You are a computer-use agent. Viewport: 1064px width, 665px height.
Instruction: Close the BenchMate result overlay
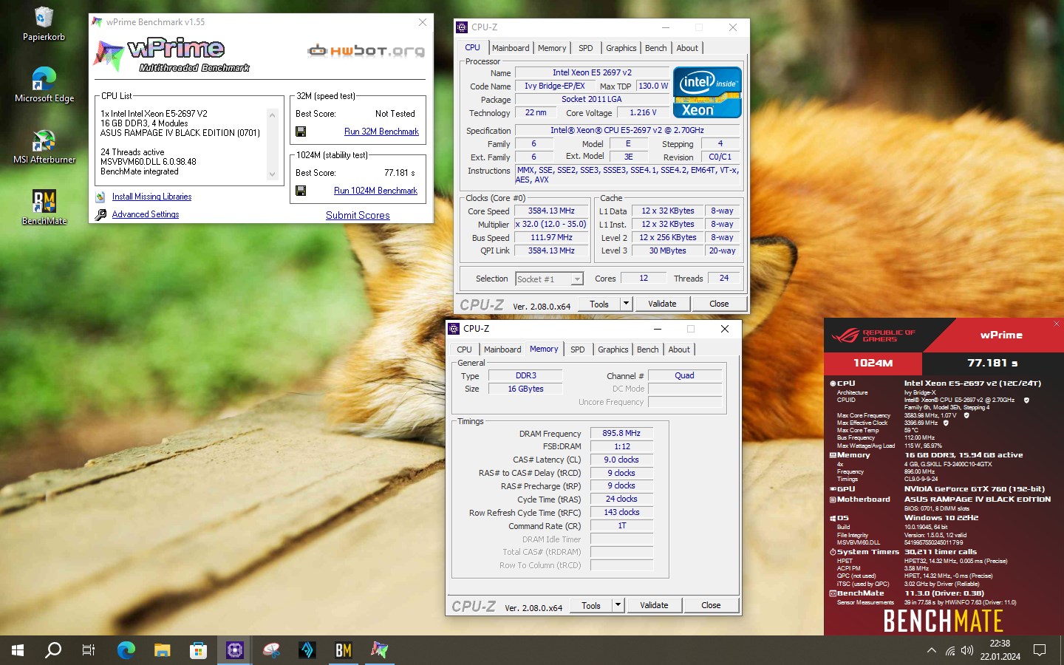tap(1056, 324)
